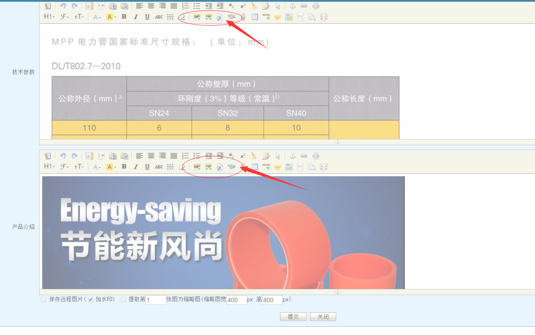Apply subscript in 技术参数 editor
Viewport: 535px width, 335px height.
point(231,6)
